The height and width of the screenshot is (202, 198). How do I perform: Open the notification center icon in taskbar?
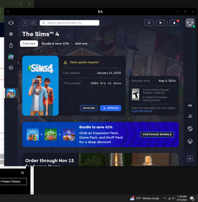192,199
